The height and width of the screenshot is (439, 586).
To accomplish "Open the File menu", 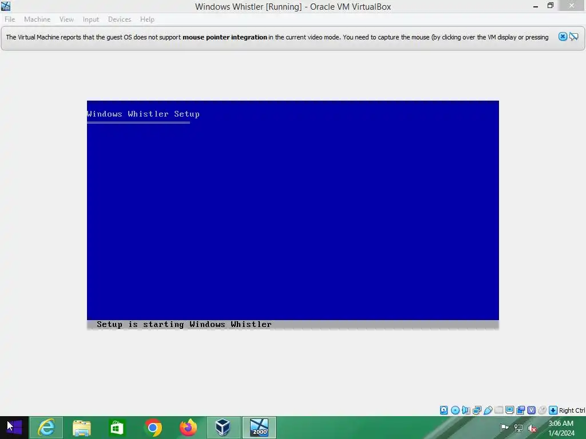I will tap(10, 19).
